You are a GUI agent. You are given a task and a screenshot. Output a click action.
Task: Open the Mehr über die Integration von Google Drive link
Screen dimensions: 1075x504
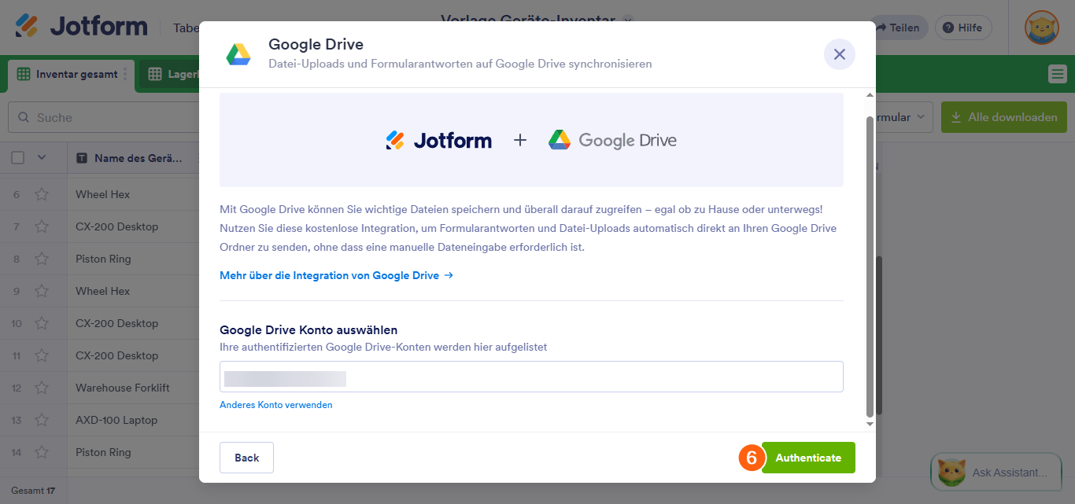(336, 275)
